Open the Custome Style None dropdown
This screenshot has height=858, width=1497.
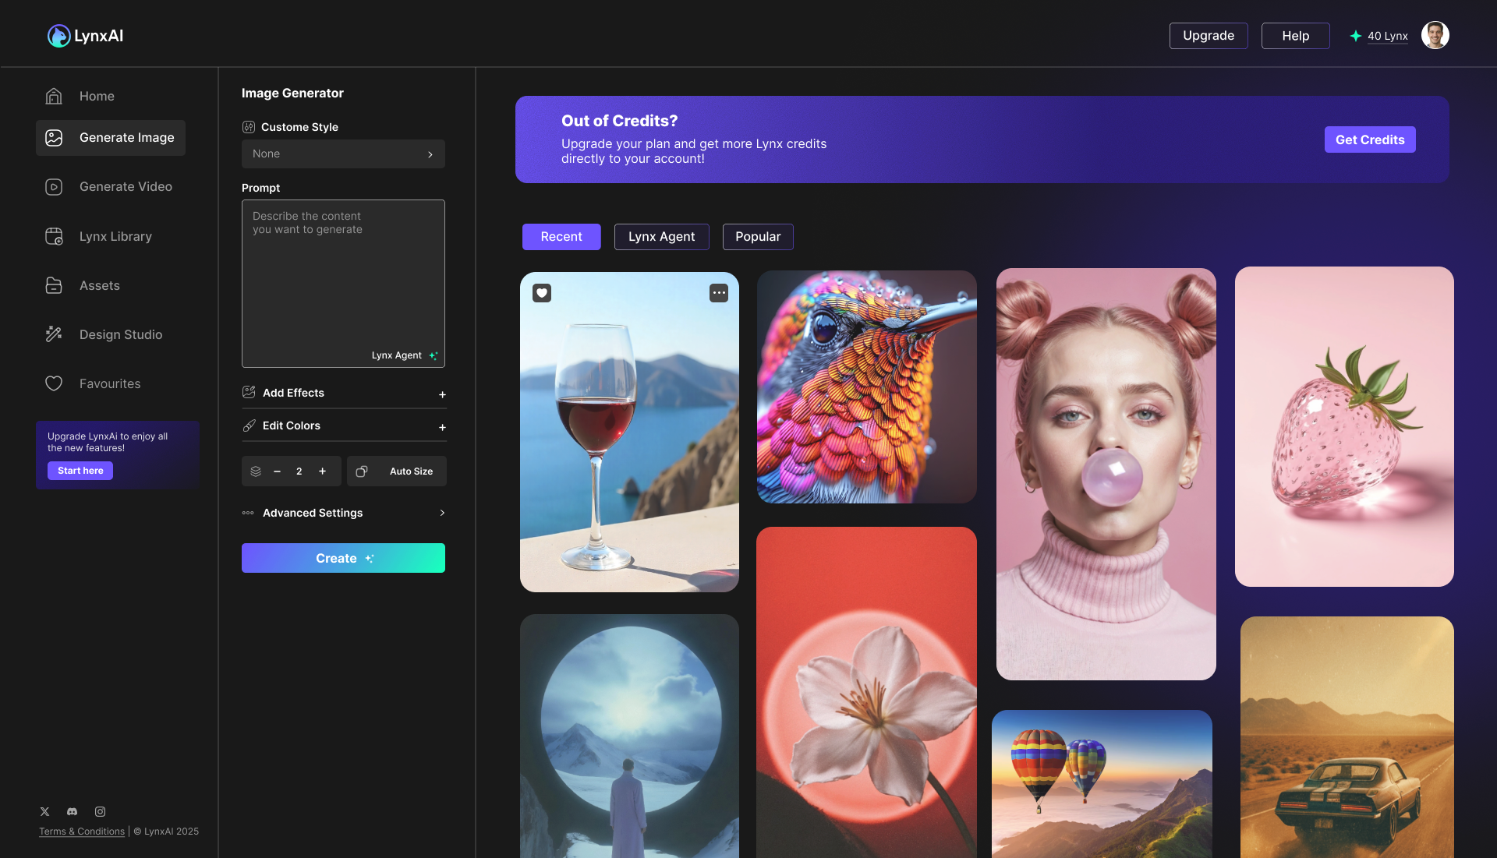coord(343,154)
